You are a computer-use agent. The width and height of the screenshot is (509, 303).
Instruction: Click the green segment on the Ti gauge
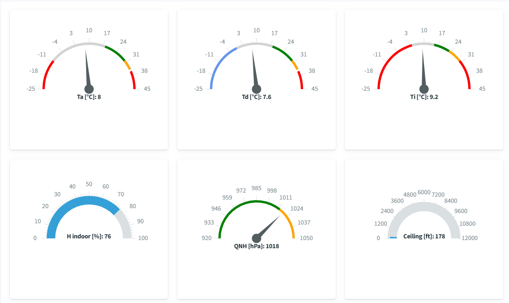pyautogui.click(x=442, y=47)
